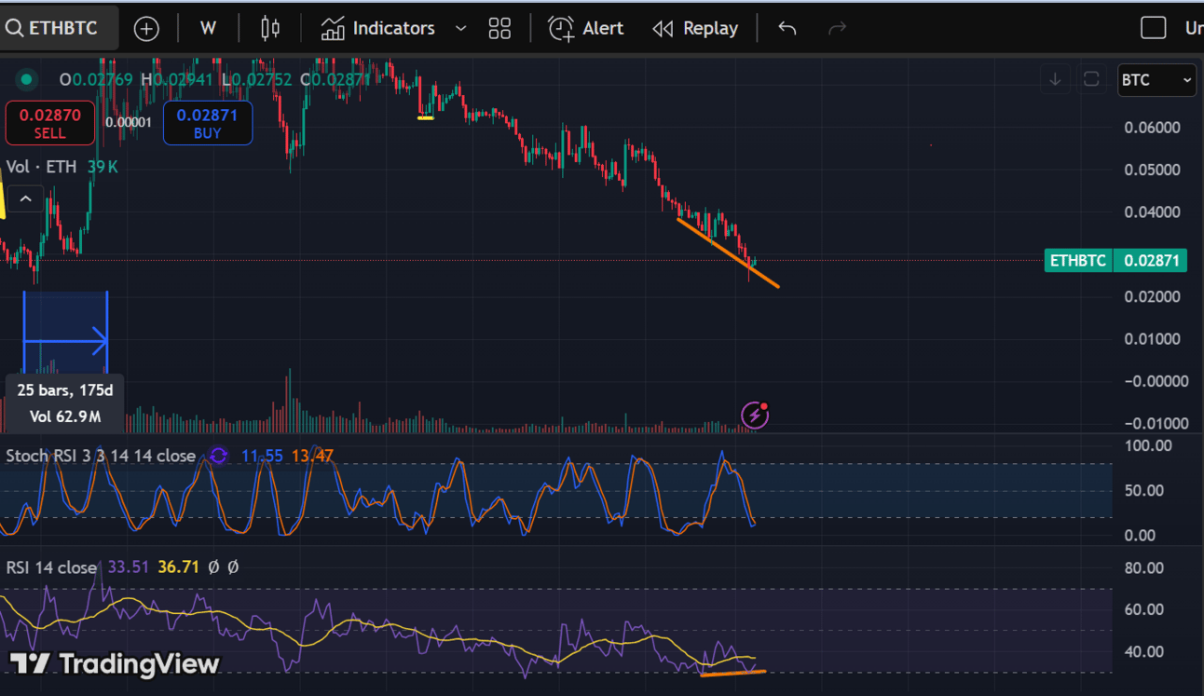Open the candlestick chart style selector
This screenshot has width=1204, height=696.
(x=270, y=29)
